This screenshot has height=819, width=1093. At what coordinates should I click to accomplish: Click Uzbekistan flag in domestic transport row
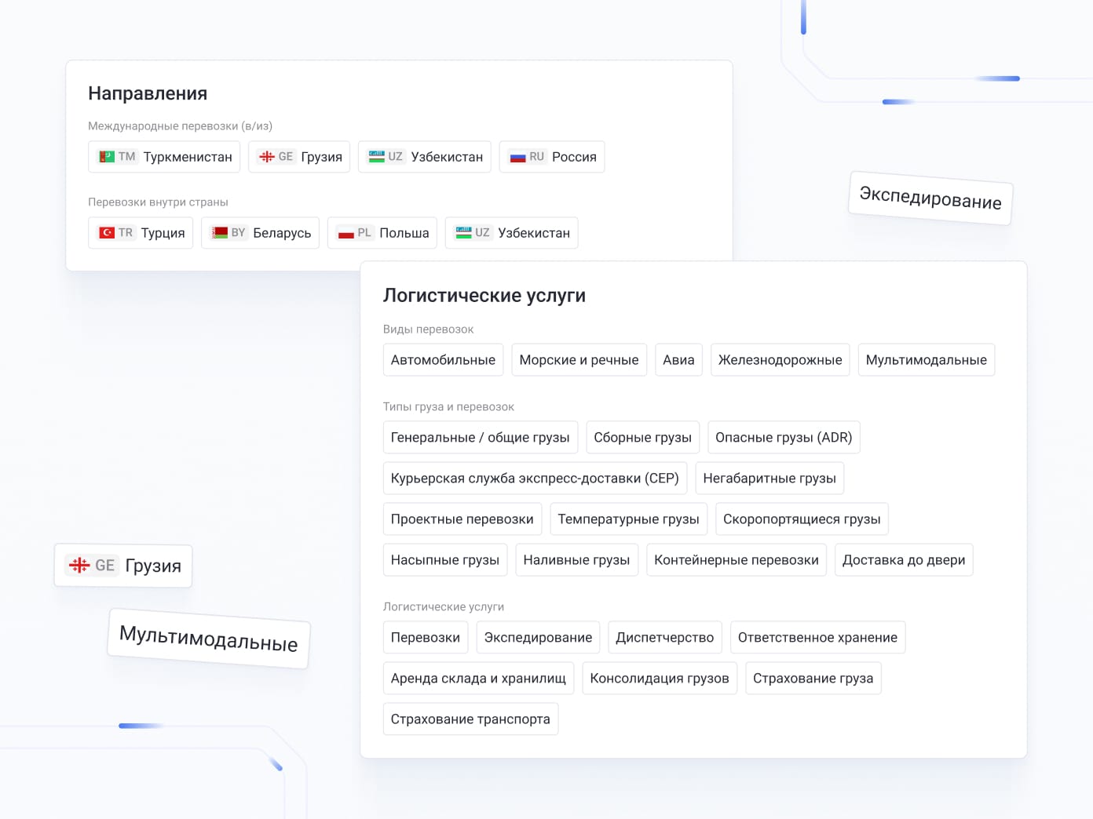pos(464,233)
